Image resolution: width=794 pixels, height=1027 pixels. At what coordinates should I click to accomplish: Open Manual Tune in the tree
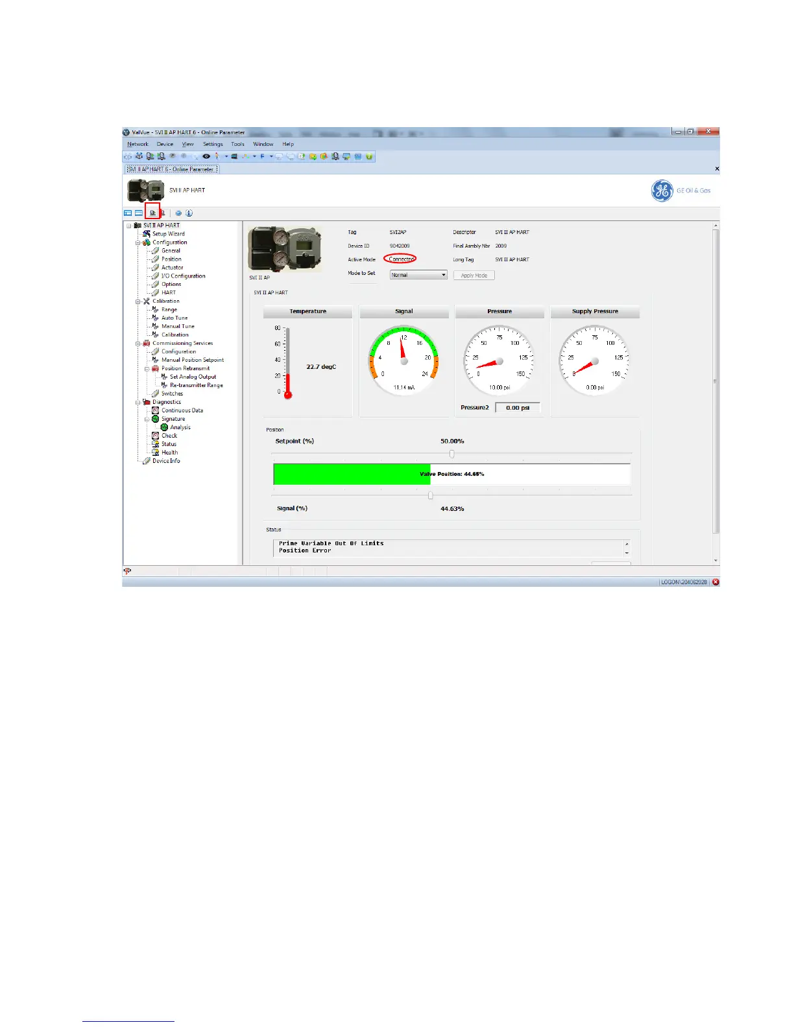pos(178,326)
